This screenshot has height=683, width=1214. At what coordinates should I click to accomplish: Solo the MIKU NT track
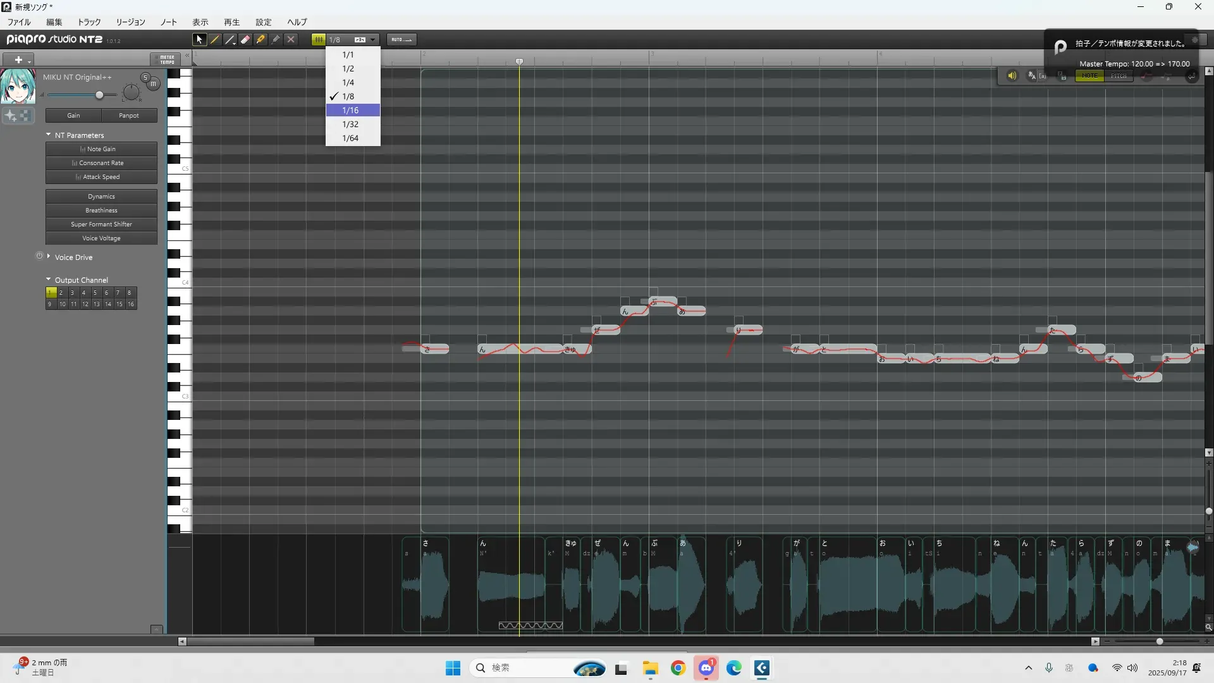click(x=145, y=77)
